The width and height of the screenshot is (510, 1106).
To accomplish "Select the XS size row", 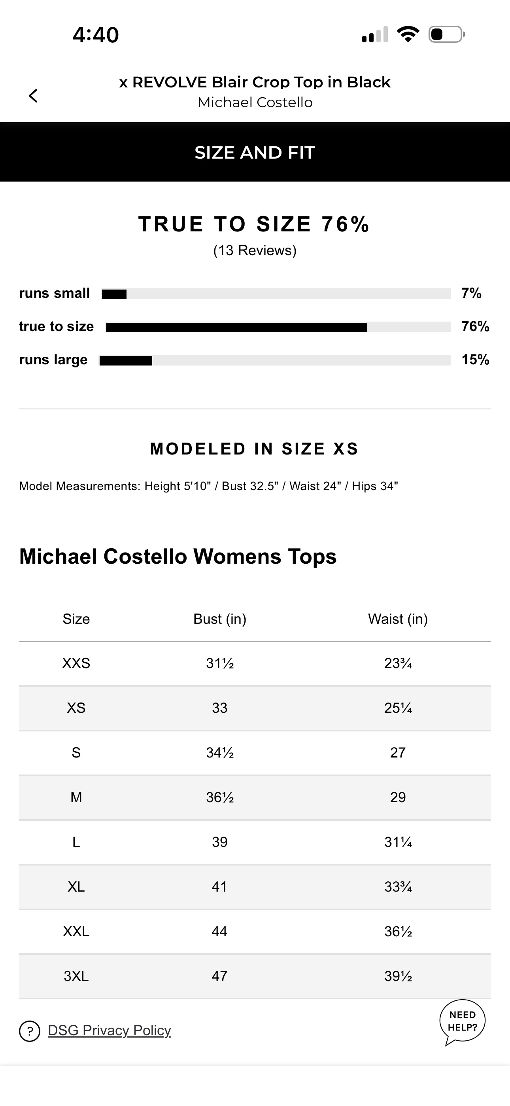I will (x=255, y=708).
